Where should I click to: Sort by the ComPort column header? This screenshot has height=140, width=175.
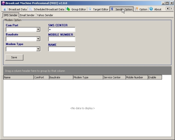pos(41,77)
